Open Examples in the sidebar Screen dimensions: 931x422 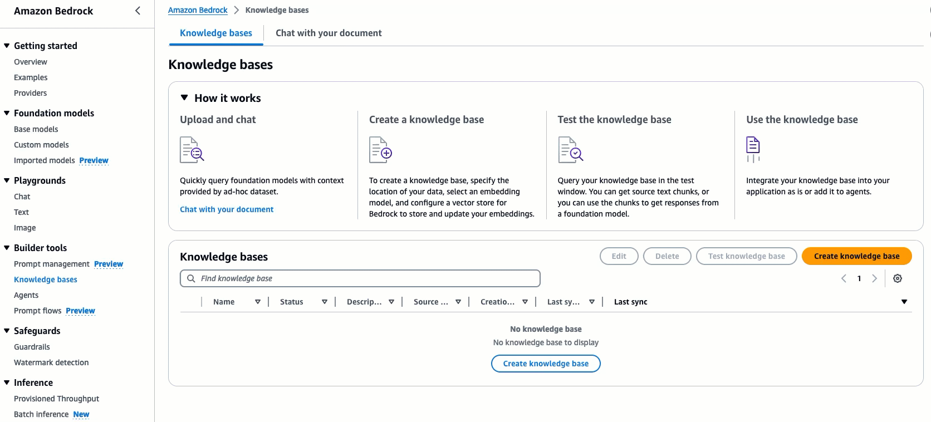pyautogui.click(x=31, y=77)
